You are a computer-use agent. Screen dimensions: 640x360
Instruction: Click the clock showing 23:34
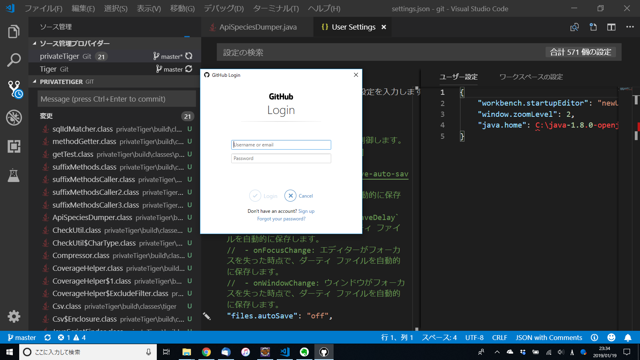pos(605,348)
